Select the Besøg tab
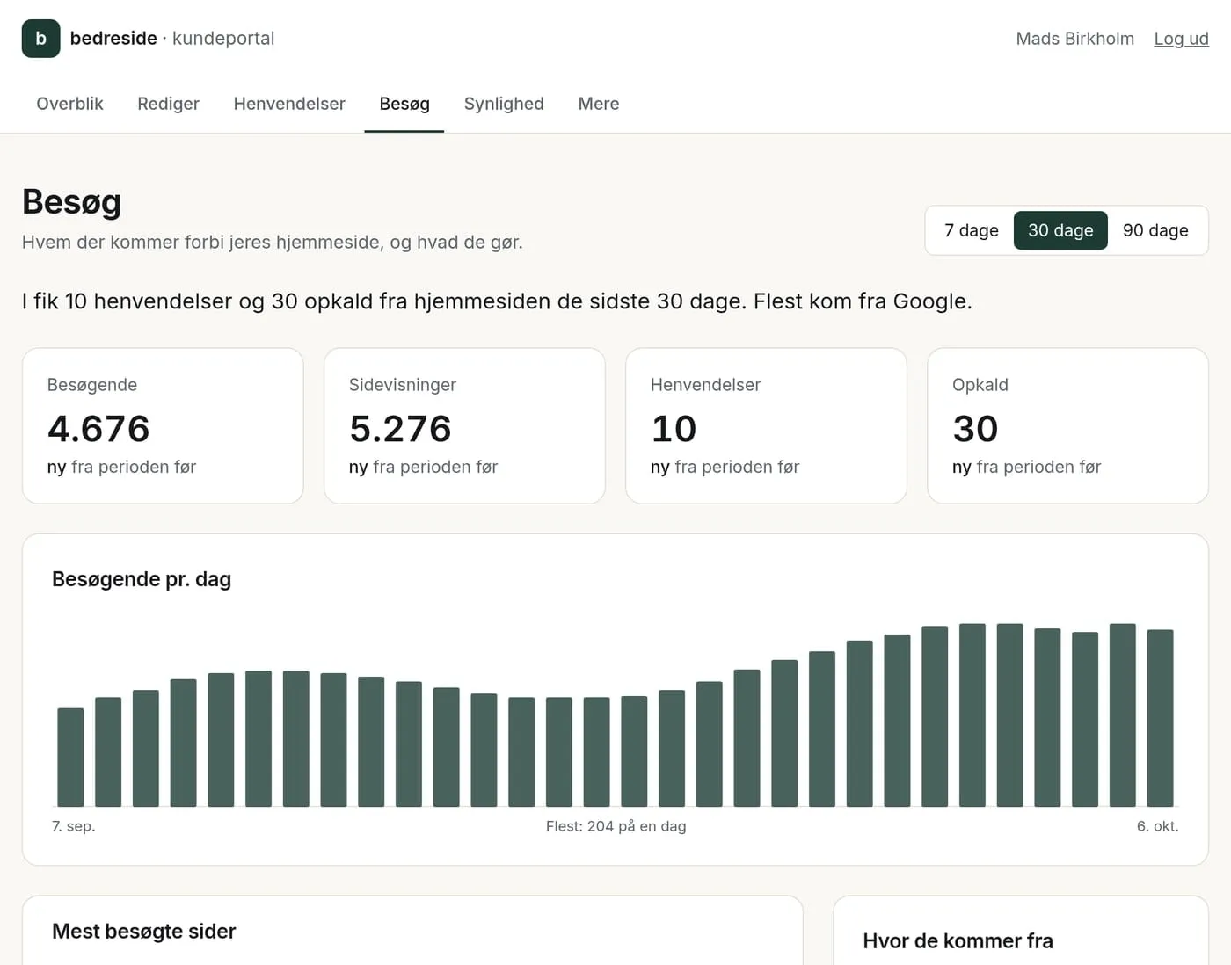1231x965 pixels. pyautogui.click(x=404, y=104)
